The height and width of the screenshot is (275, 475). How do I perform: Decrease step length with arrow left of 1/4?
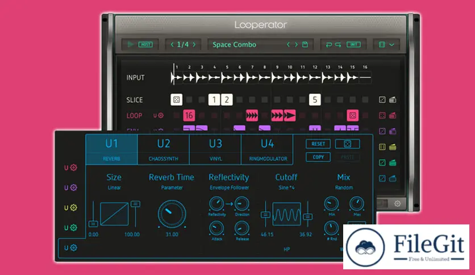point(172,44)
